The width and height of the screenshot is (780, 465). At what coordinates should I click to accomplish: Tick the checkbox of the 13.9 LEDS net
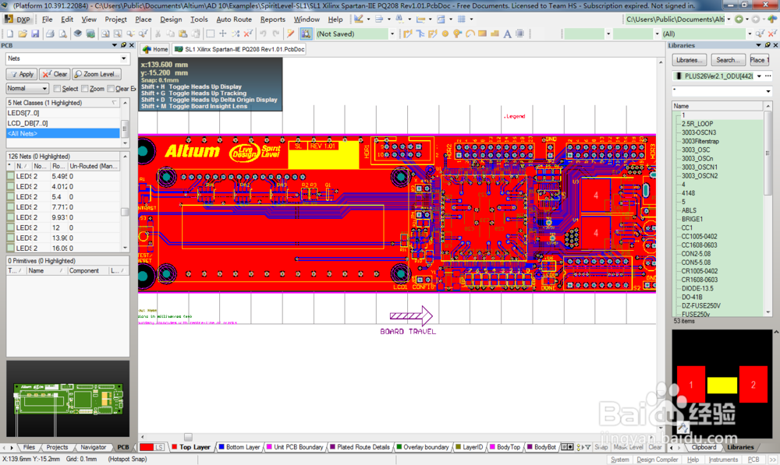[x=10, y=238]
